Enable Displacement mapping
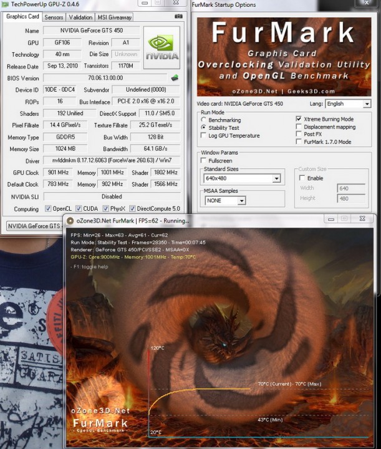The image size is (381, 449). tap(299, 127)
